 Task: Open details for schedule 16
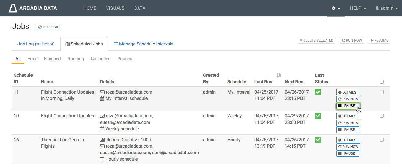click(x=347, y=140)
